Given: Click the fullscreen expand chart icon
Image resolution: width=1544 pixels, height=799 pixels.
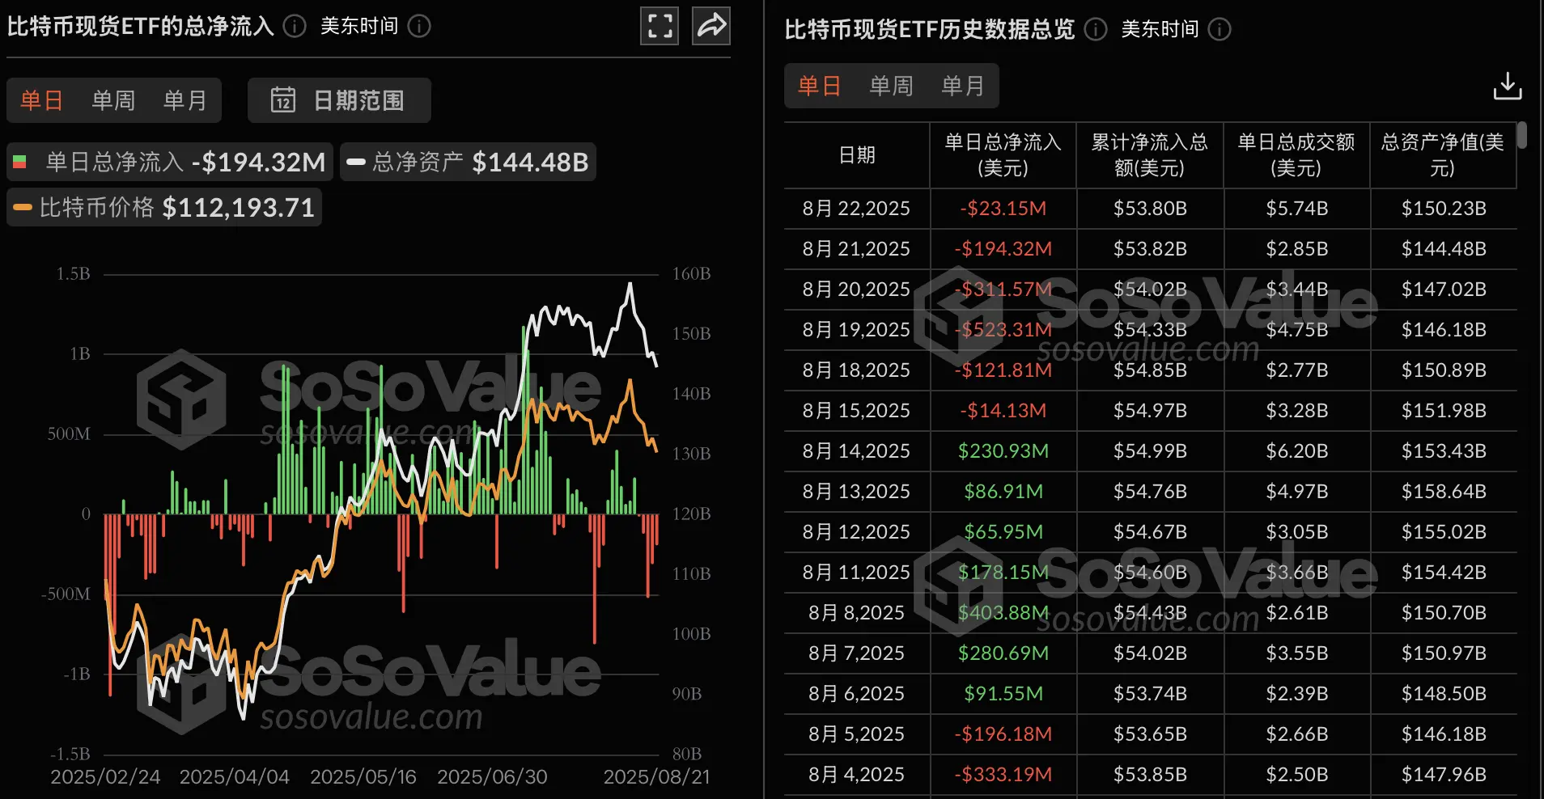Looking at the screenshot, I should pyautogui.click(x=660, y=26).
